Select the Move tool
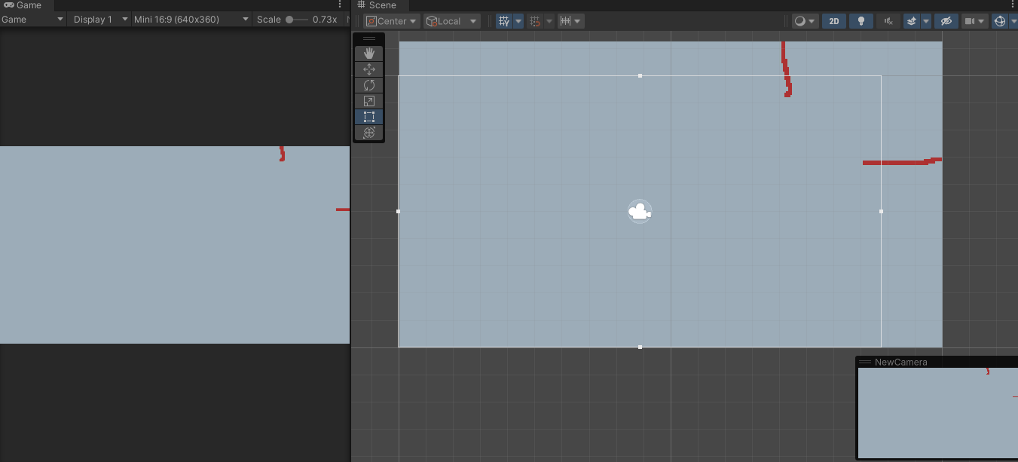Image resolution: width=1018 pixels, height=462 pixels. tap(368, 69)
